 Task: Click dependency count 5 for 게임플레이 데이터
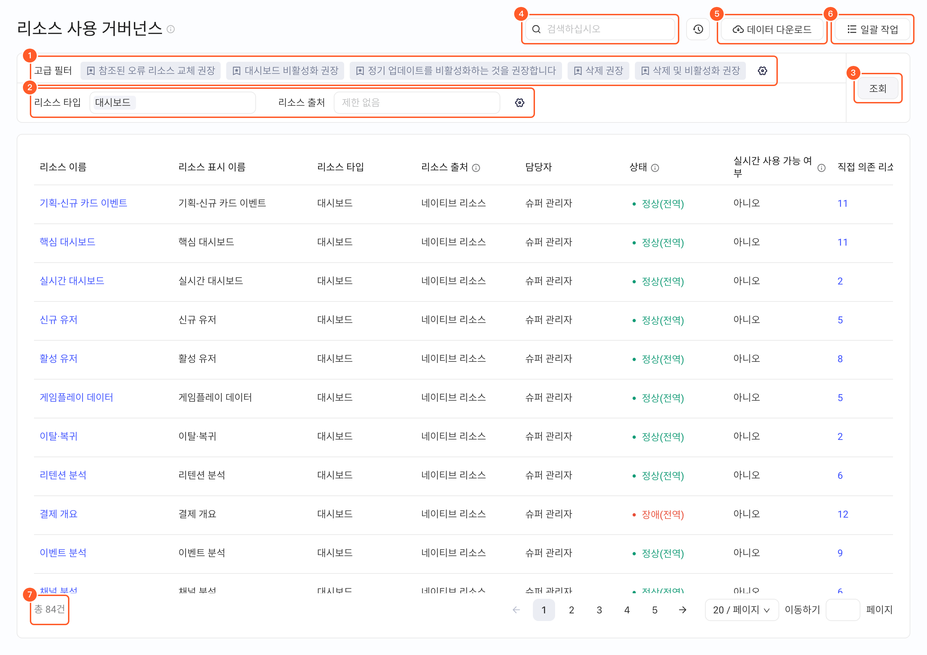point(840,397)
